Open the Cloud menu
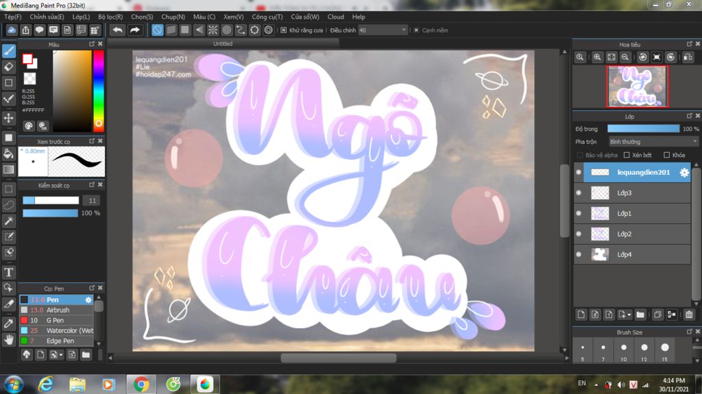 335,16
